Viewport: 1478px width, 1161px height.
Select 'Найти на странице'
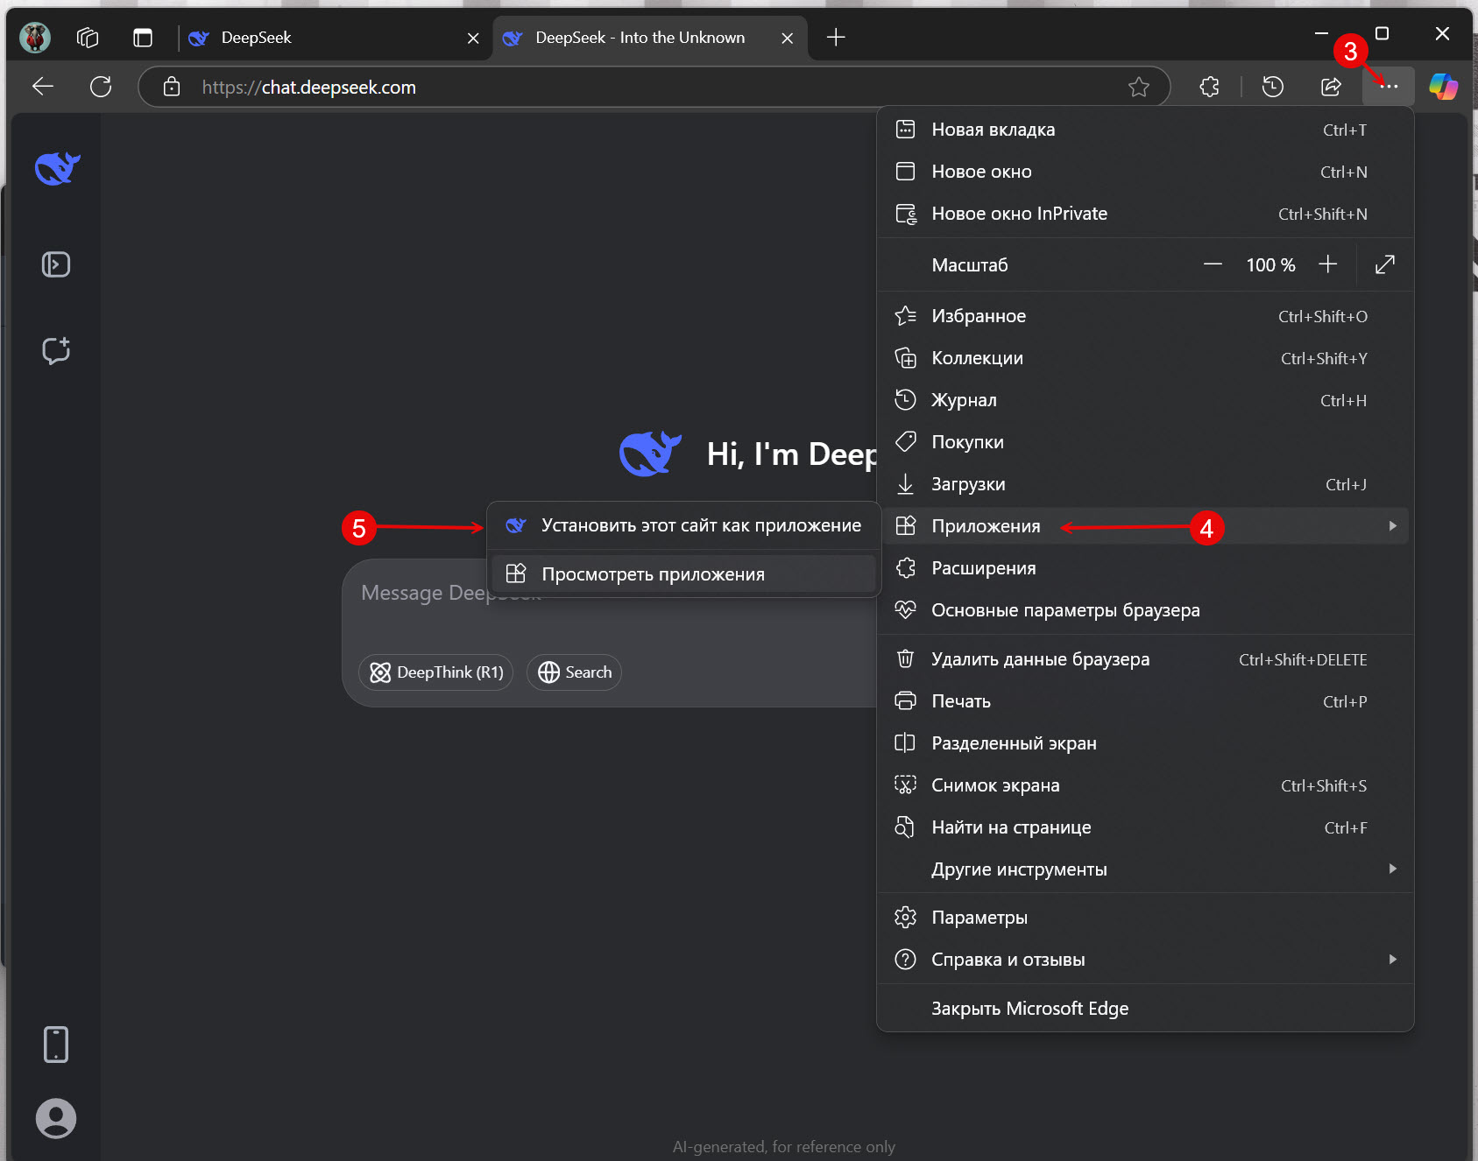pyautogui.click(x=1145, y=827)
